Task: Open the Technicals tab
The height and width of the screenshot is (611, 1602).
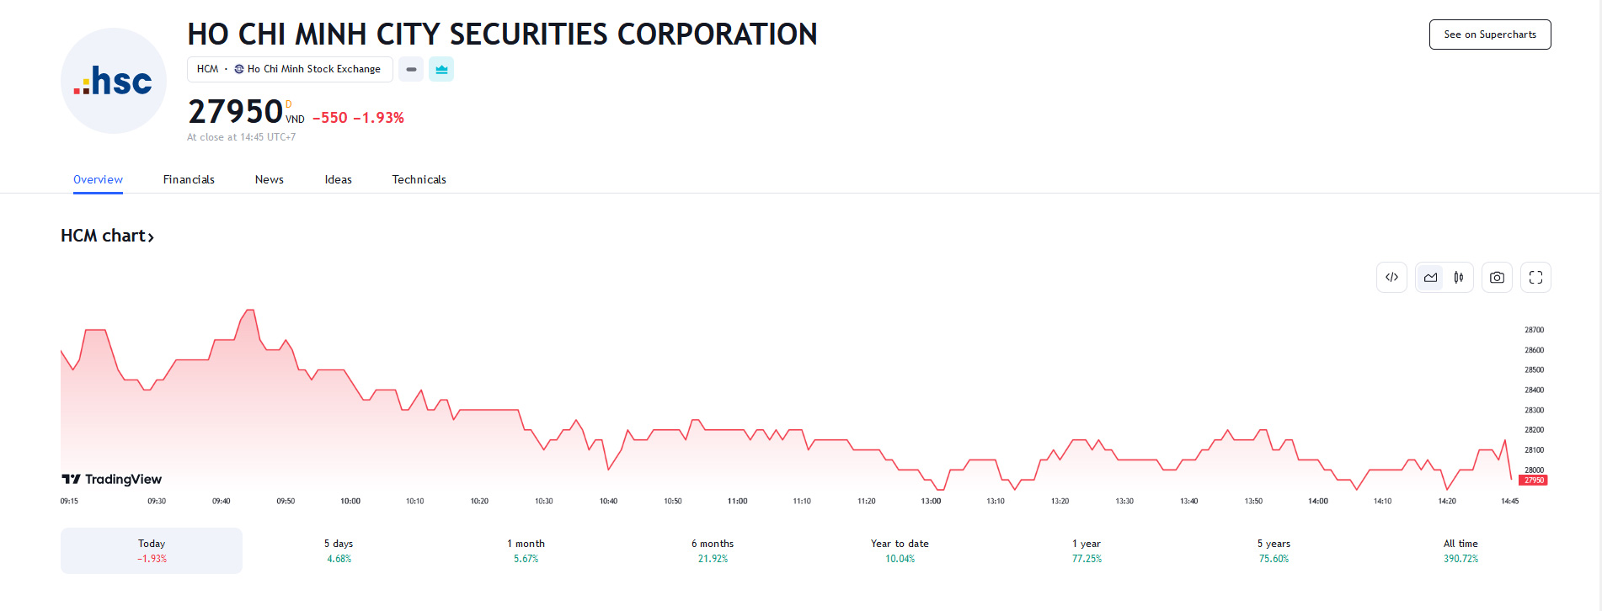Action: pos(419,179)
